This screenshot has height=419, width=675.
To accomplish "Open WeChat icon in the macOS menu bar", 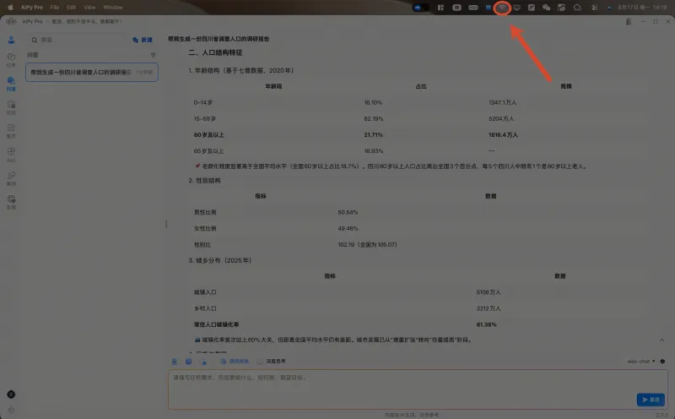I will [x=546, y=8].
